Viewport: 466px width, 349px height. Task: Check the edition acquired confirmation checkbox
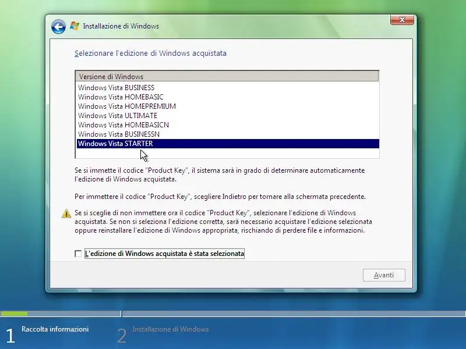tap(78, 254)
